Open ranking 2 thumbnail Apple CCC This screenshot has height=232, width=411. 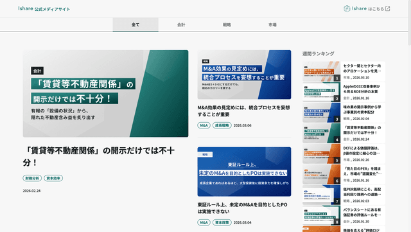(x=321, y=92)
